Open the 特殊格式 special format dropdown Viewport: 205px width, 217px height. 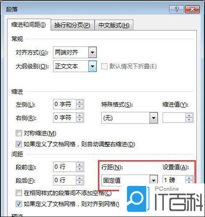pos(154,118)
